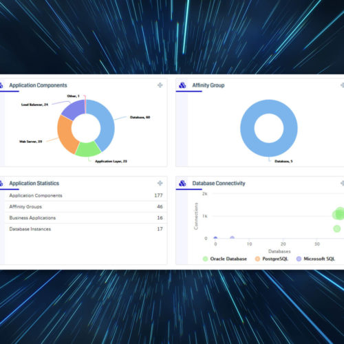The height and width of the screenshot is (344, 344).
Task: Click the 'Load Balancer, 24' chart label
Action: coord(34,105)
